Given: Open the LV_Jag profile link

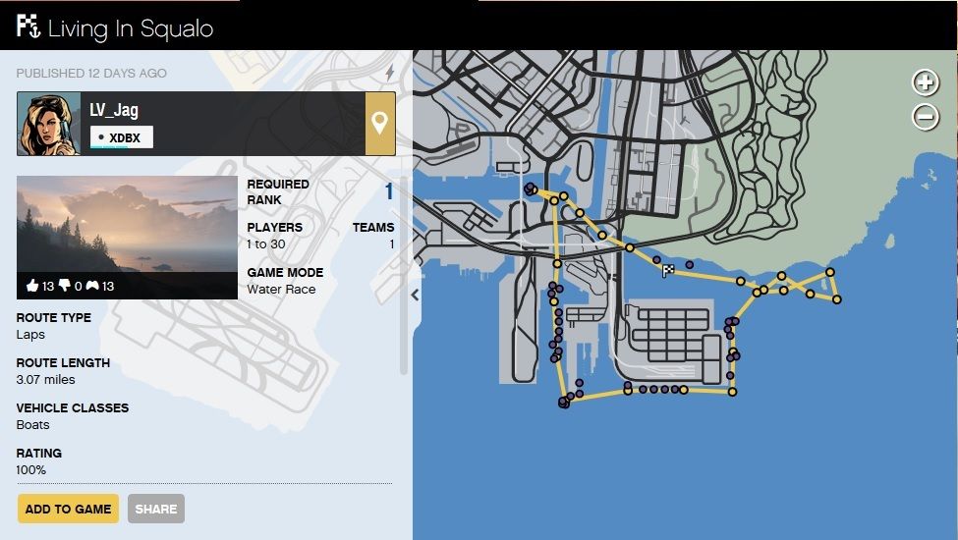Looking at the screenshot, I should tap(114, 110).
